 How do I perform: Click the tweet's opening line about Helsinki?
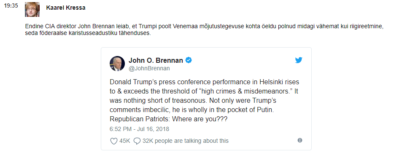(204, 82)
